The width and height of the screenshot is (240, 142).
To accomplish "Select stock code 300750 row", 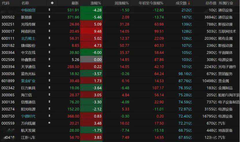I will 8,116.
